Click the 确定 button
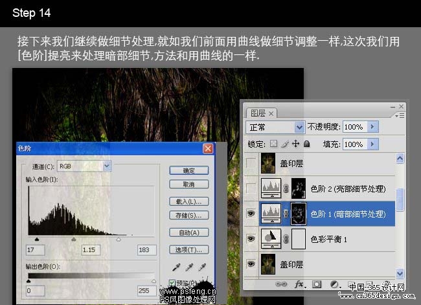 (189, 170)
